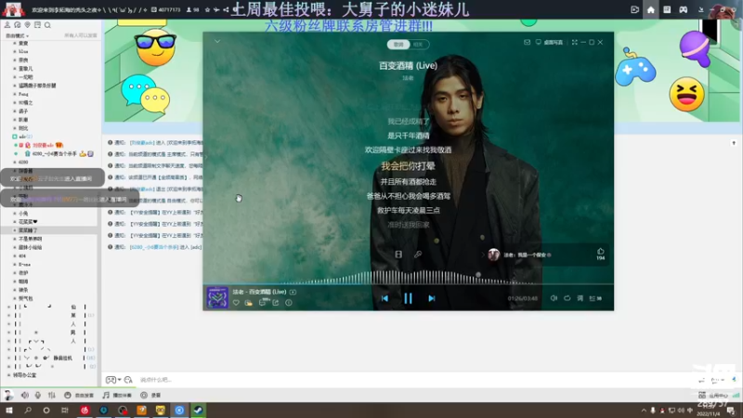This screenshot has width=743, height=418.
Task: Open the 自由模式 mode dropdown
Action: 17,35
